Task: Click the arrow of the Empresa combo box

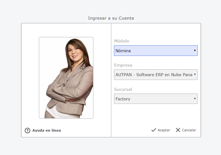Action: (195, 75)
